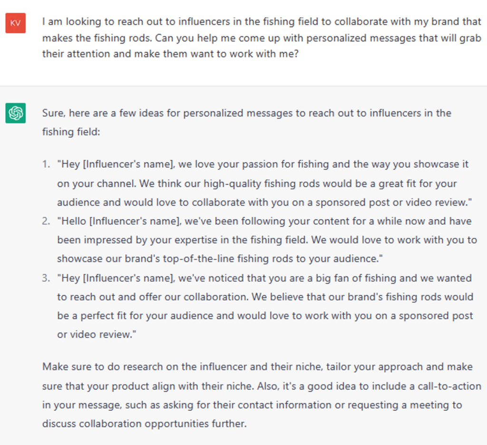Click the phrase "or video review." ending message three
The width and height of the screenshot is (487, 445).
(x=97, y=335)
